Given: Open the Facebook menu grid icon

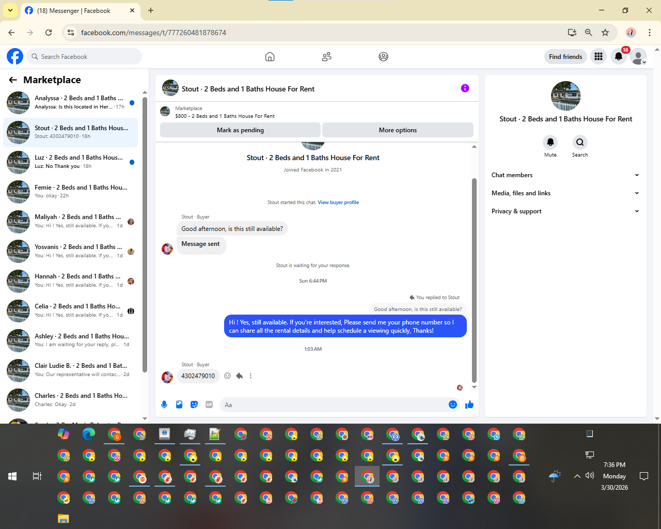Looking at the screenshot, I should tap(599, 56).
